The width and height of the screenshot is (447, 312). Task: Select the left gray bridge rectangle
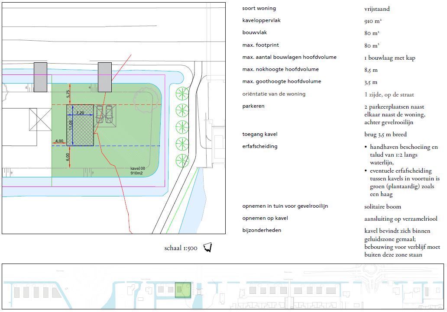tap(40, 77)
